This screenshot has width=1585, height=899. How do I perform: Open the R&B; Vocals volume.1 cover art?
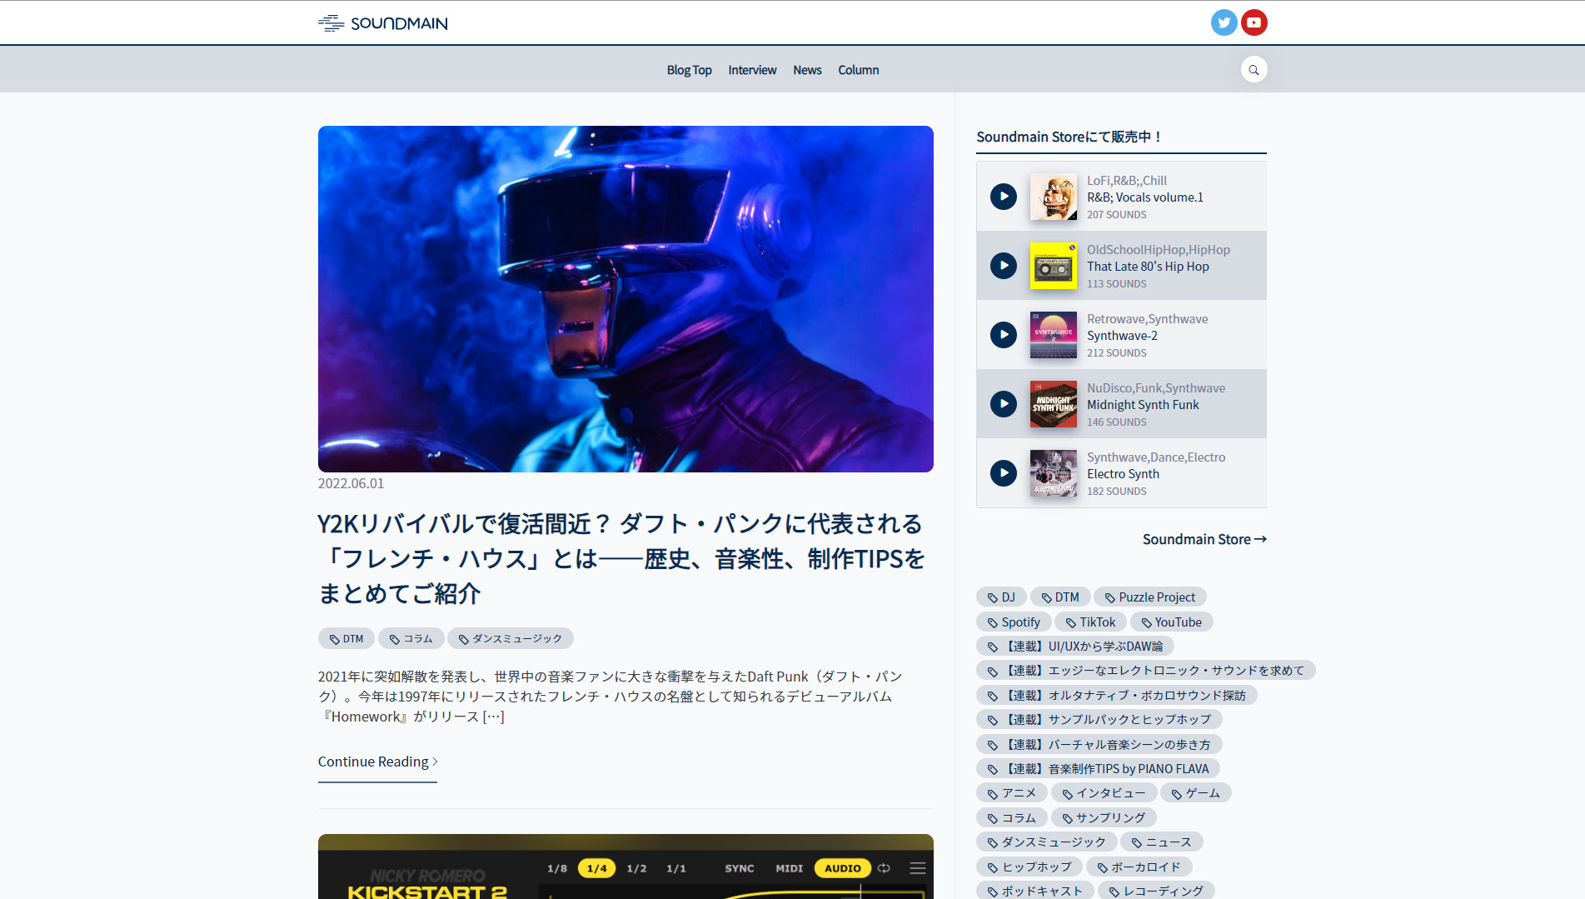click(x=1053, y=197)
